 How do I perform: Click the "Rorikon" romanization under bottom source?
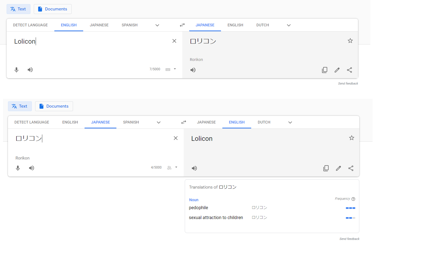[23, 158]
